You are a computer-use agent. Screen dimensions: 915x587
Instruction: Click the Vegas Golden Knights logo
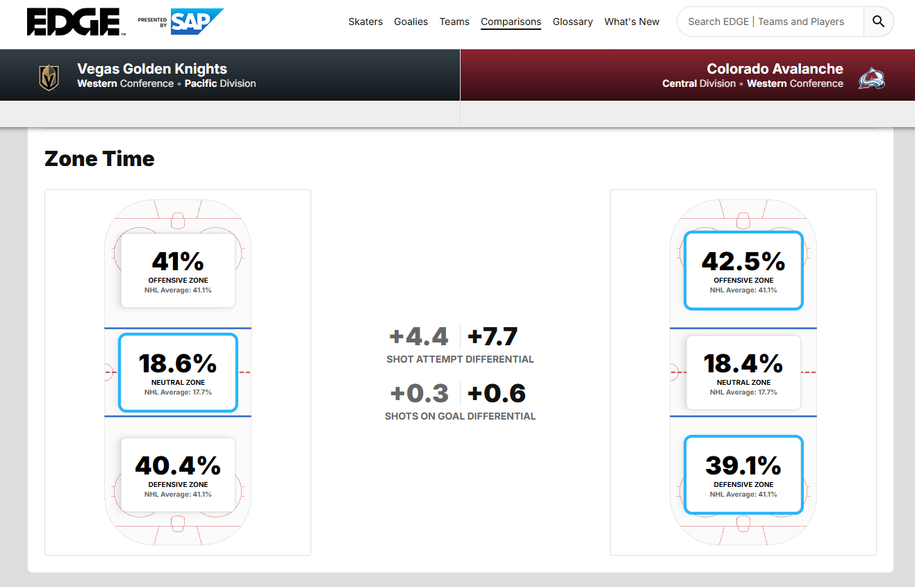tap(49, 77)
